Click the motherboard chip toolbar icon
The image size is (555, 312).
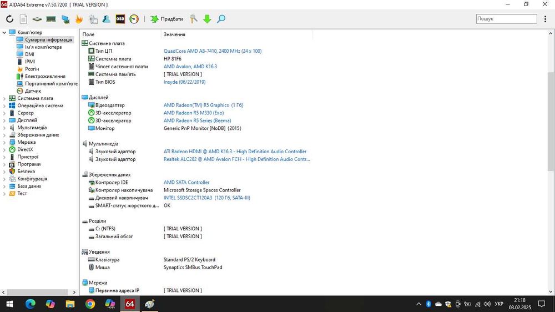(x=37, y=19)
